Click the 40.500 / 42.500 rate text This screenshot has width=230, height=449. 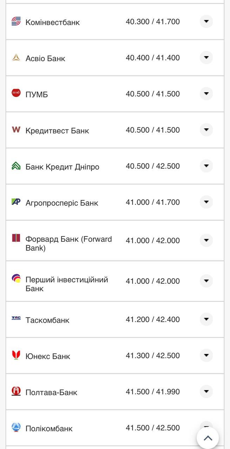(152, 166)
